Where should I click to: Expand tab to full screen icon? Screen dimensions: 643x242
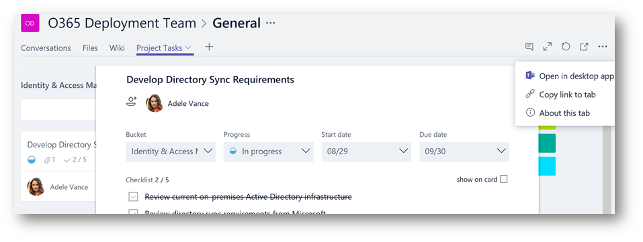[548, 47]
